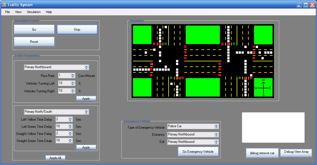Image resolution: width=317 pixels, height=165 pixels.
Task: Click the Debug View Array button
Action: [x=296, y=152]
